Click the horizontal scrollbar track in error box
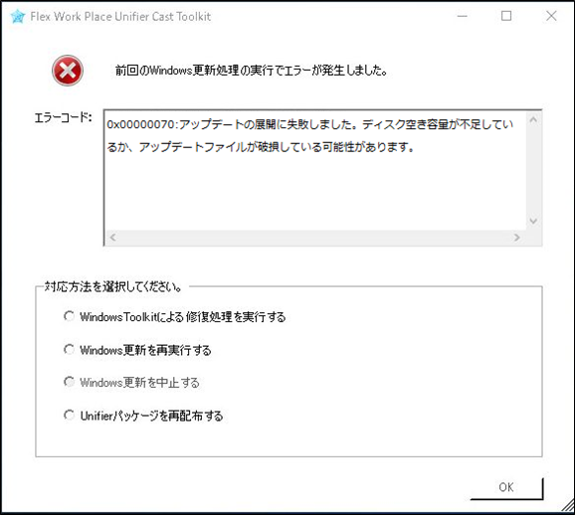The width and height of the screenshot is (575, 515). [x=315, y=238]
